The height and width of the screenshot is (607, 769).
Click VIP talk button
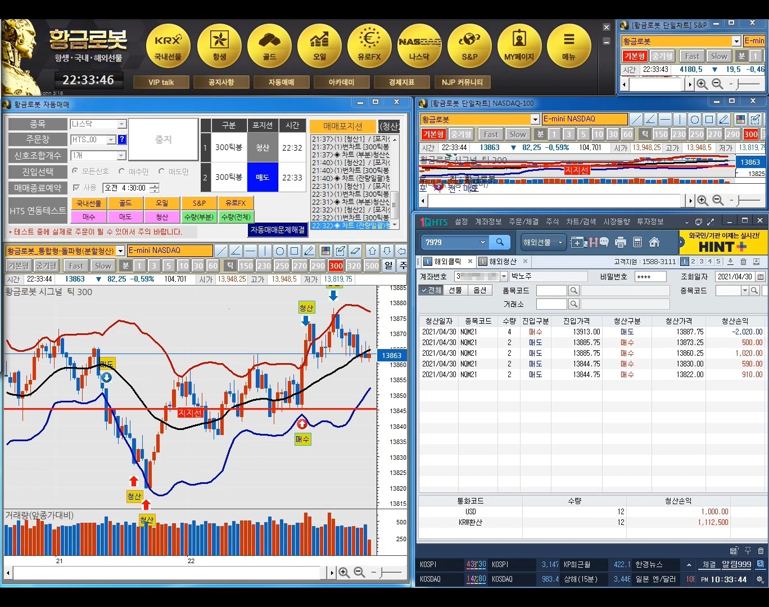click(x=161, y=82)
